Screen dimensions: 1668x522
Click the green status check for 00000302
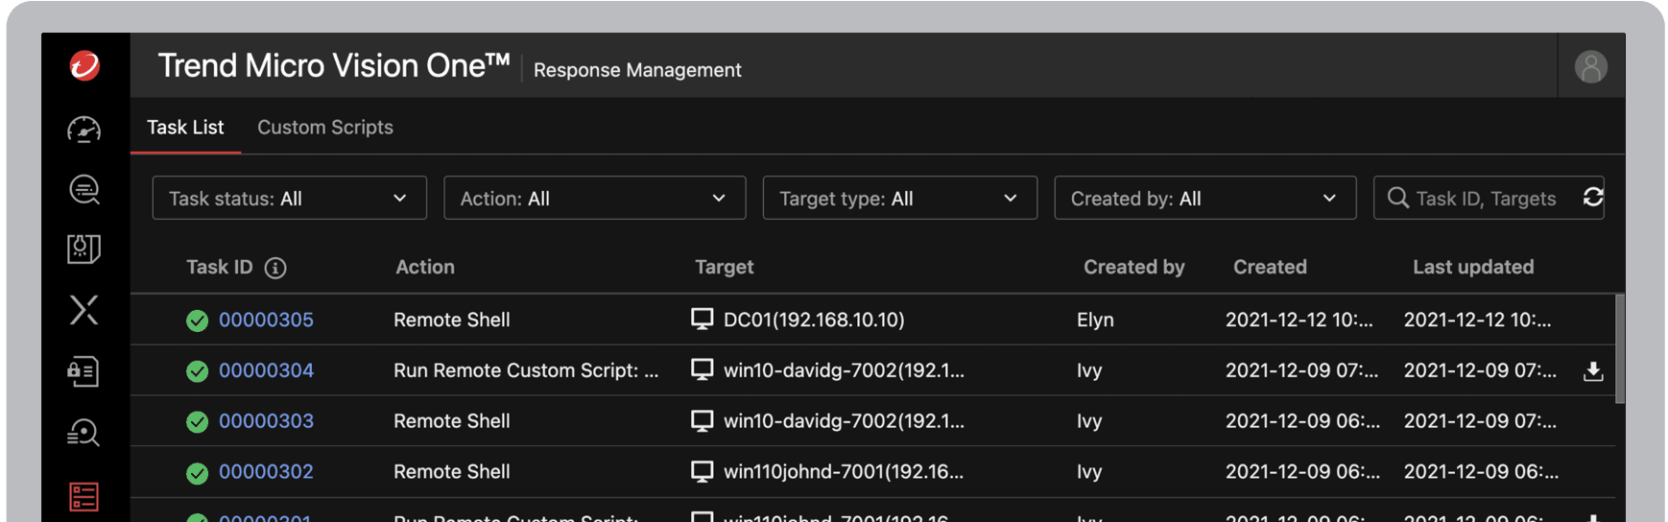(x=197, y=473)
